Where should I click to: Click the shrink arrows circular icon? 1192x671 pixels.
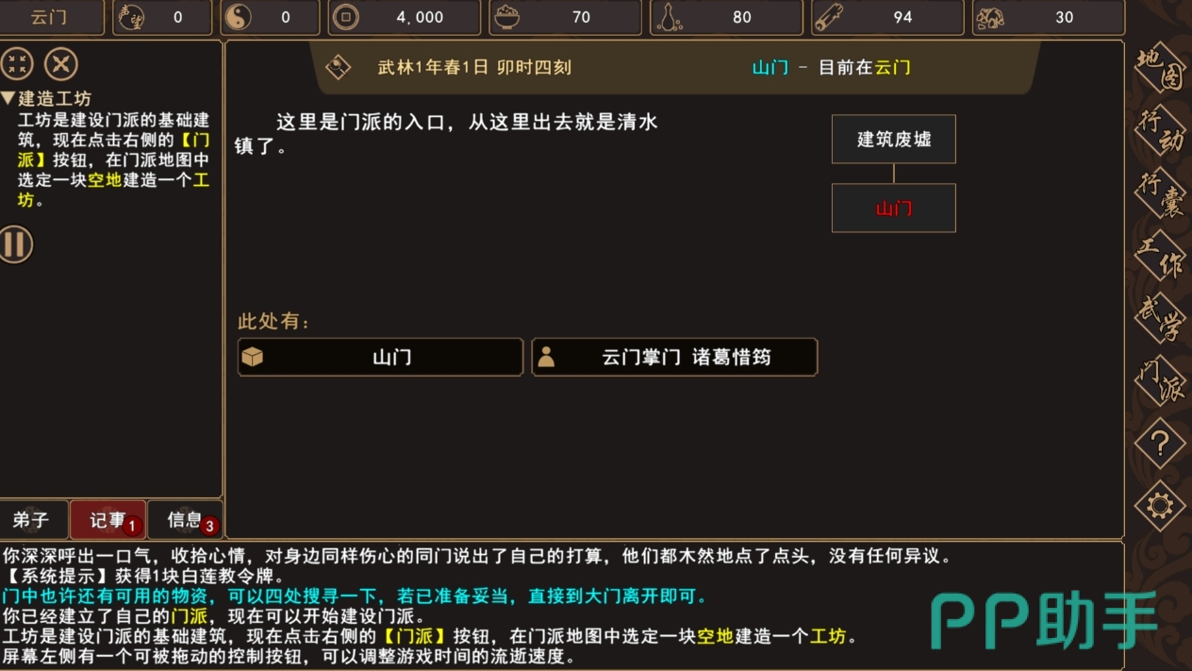pyautogui.click(x=17, y=64)
